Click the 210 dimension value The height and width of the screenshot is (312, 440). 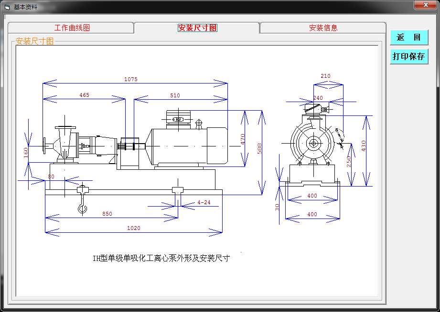click(x=325, y=76)
